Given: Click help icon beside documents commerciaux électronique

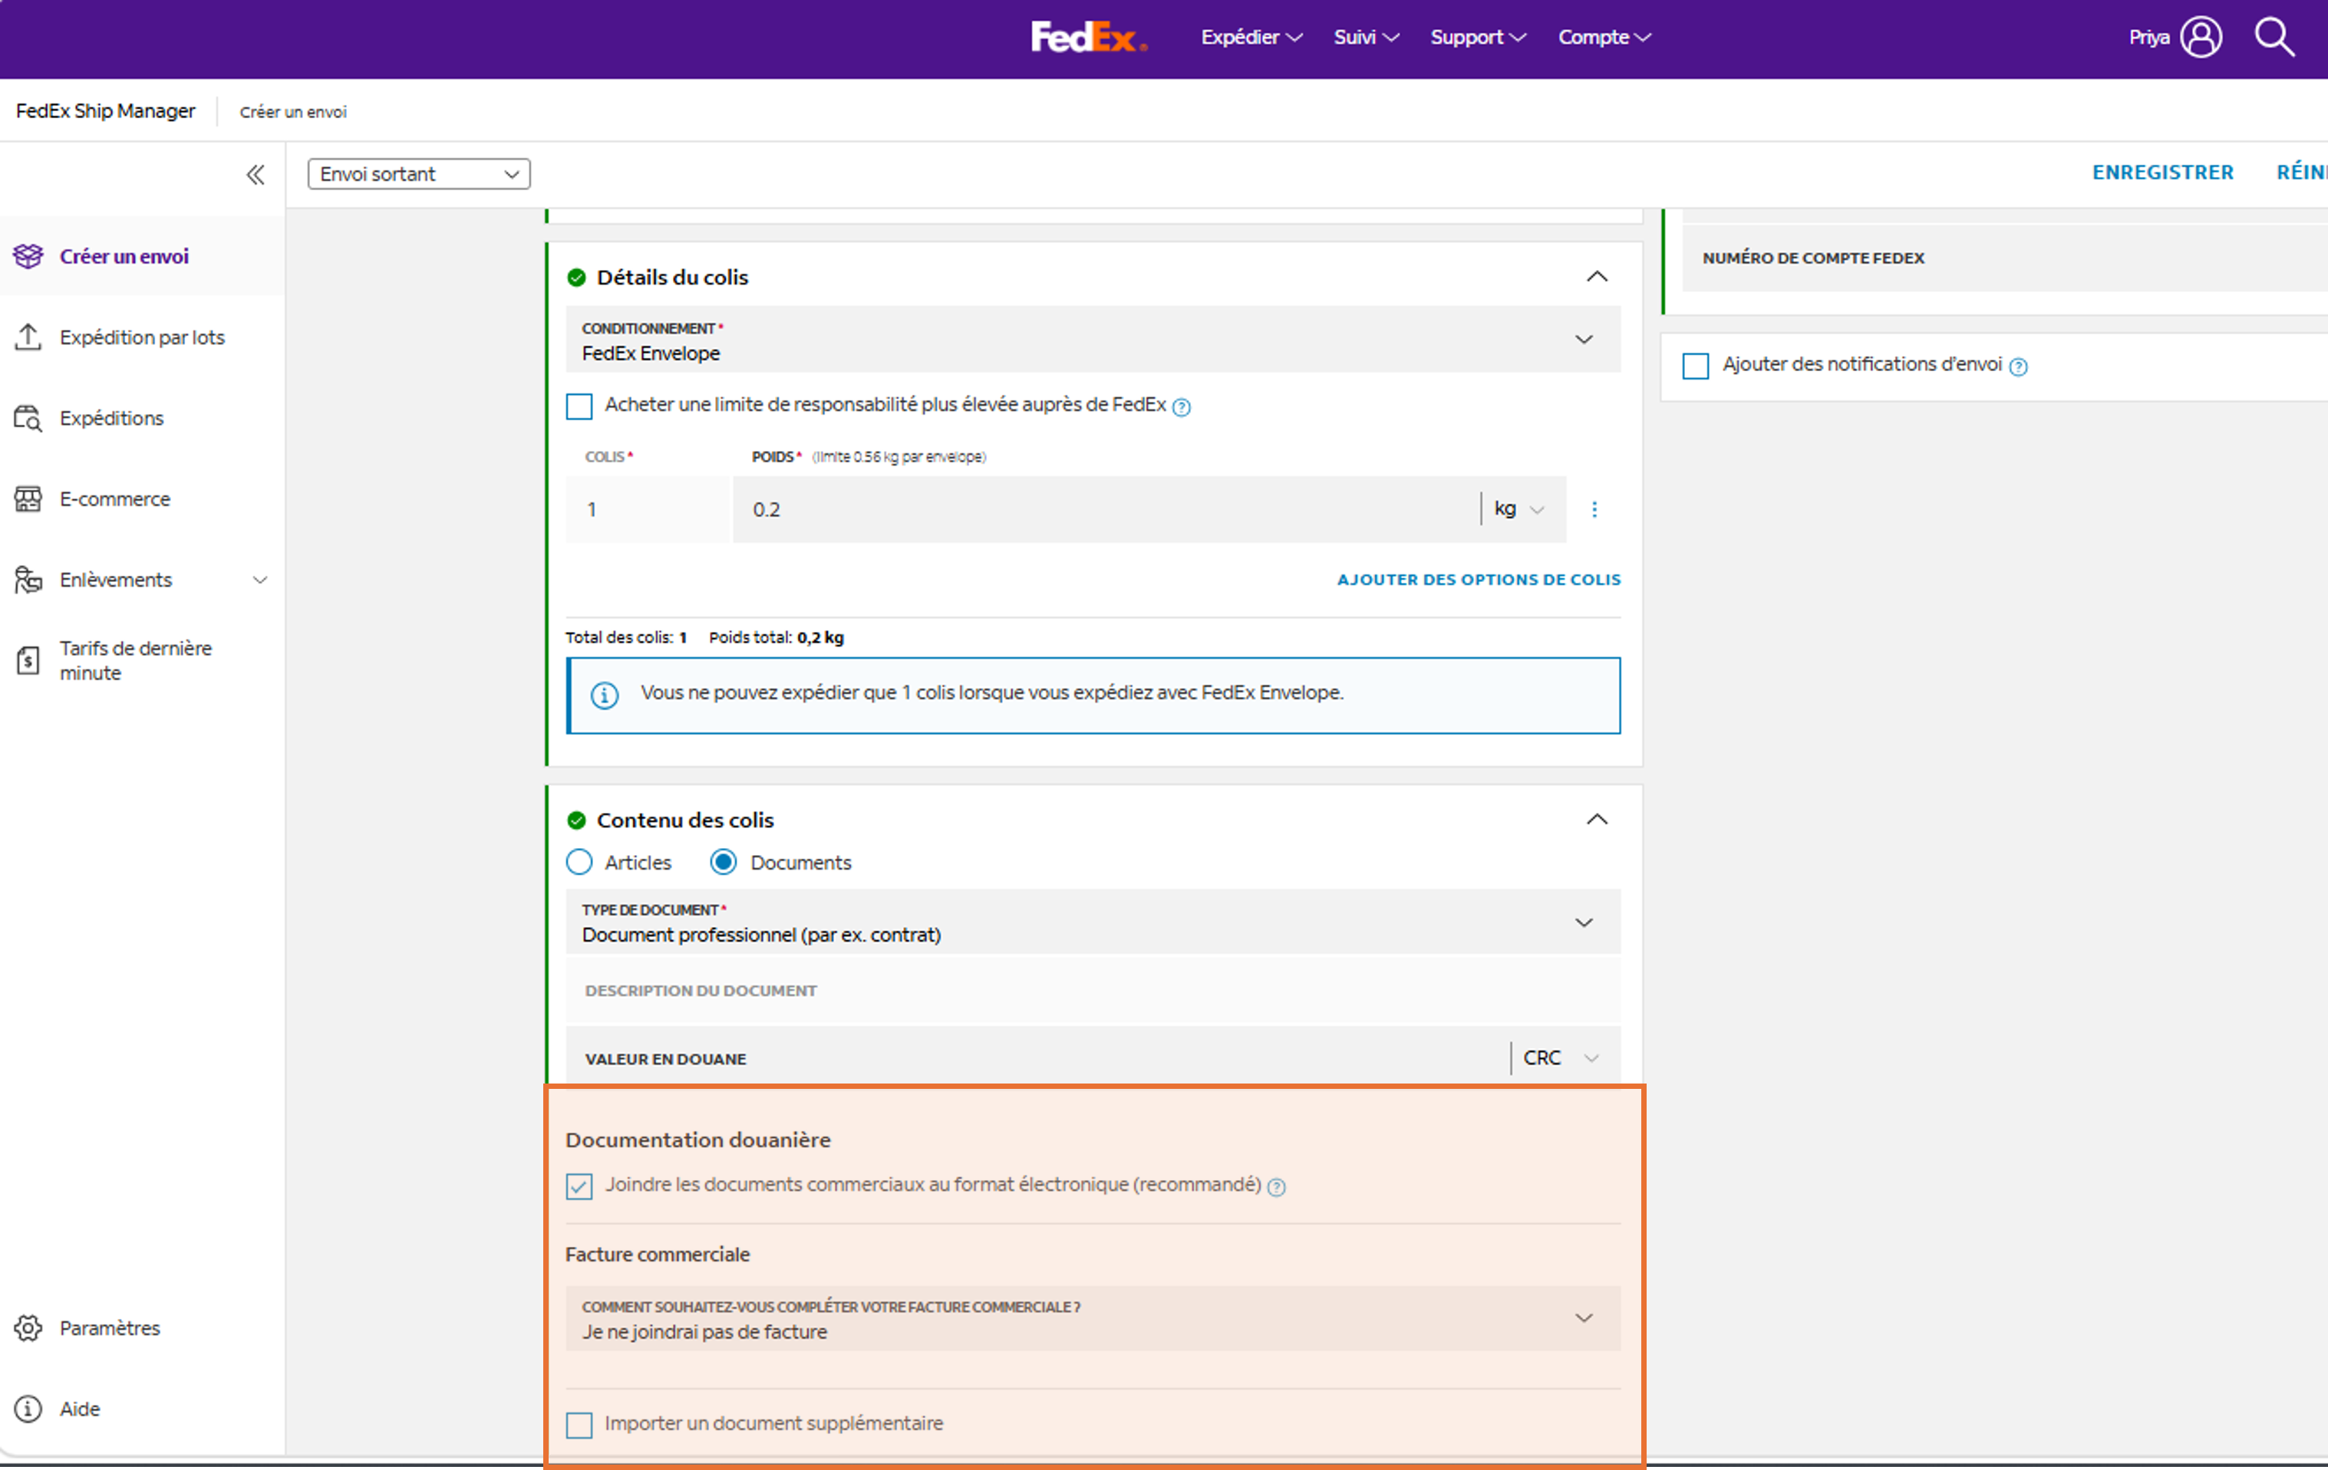Looking at the screenshot, I should tap(1276, 1187).
